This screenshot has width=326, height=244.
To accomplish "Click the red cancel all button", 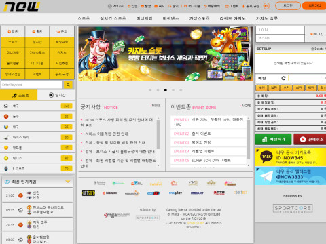I will pyautogui.click(x=310, y=140).
